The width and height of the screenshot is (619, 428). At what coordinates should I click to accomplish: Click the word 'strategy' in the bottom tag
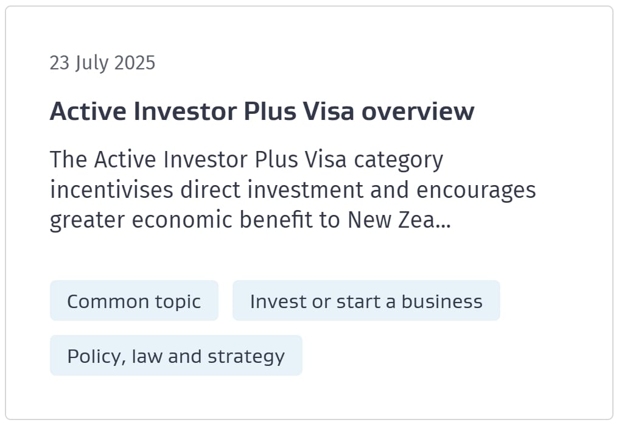246,357
